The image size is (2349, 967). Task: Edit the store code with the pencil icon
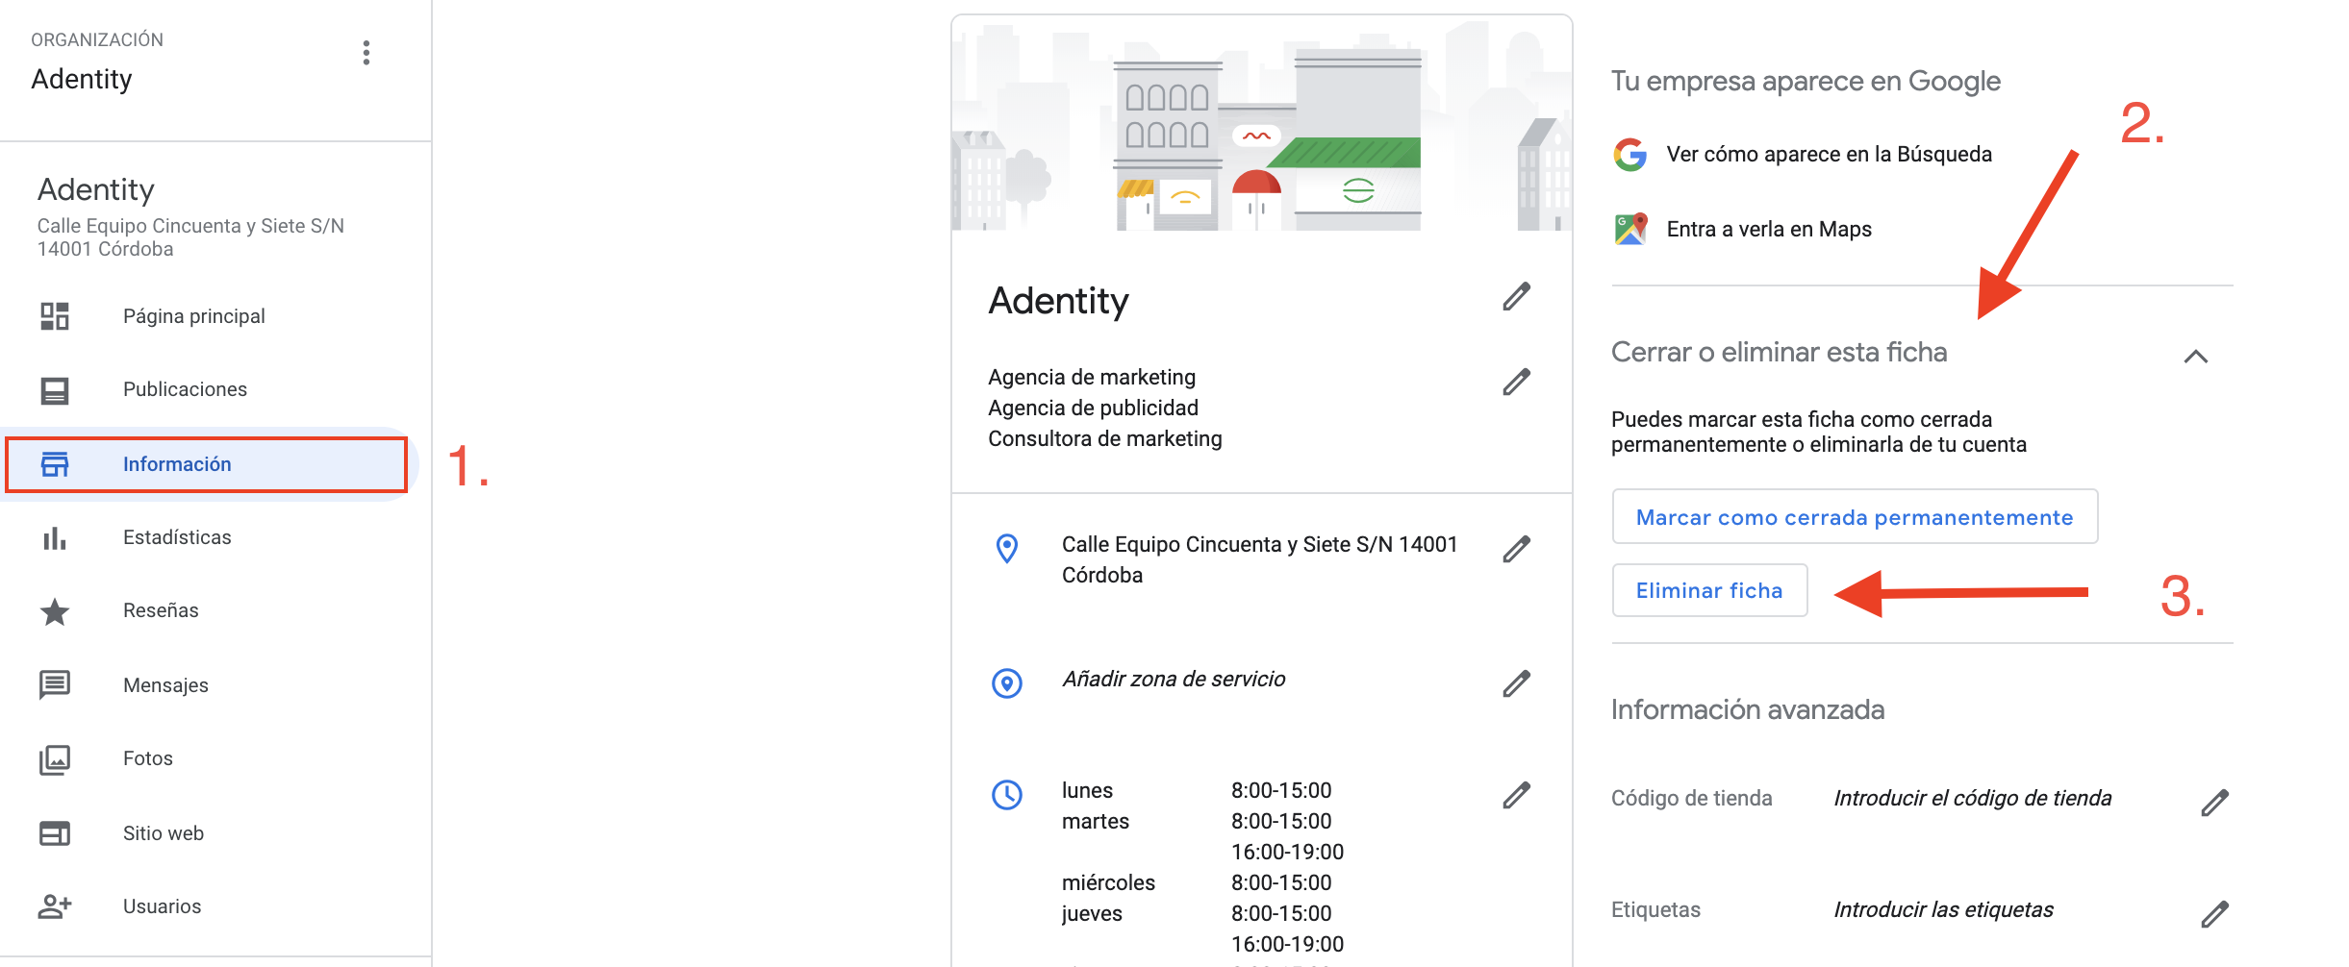[2214, 802]
